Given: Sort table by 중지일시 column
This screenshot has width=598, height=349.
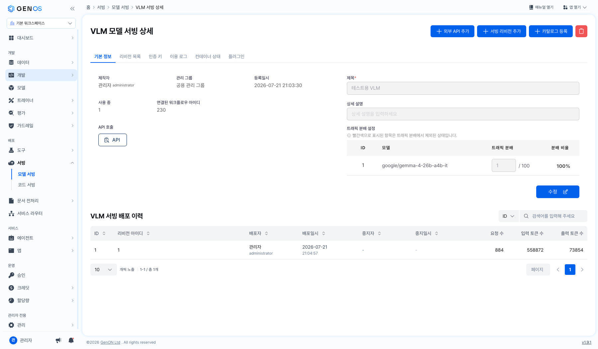Looking at the screenshot, I should 437,233.
